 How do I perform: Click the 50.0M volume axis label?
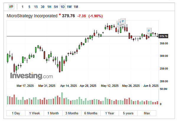pos(163,89)
